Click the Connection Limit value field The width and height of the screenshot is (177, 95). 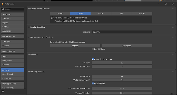[x=122, y=66]
